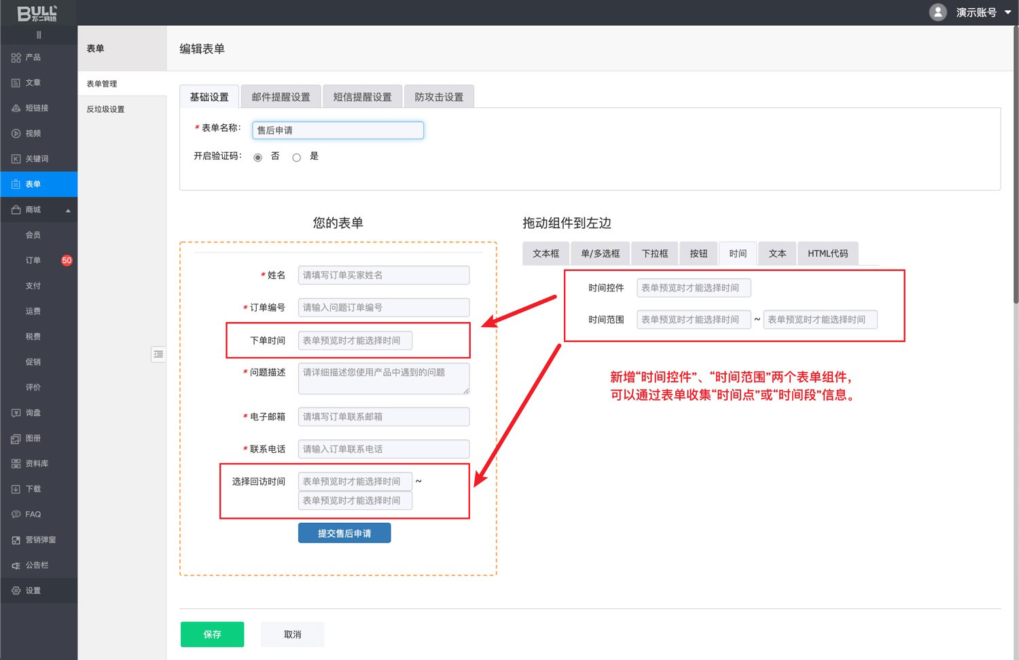
Task: Select 否 for 开启验证码
Action: [x=258, y=158]
